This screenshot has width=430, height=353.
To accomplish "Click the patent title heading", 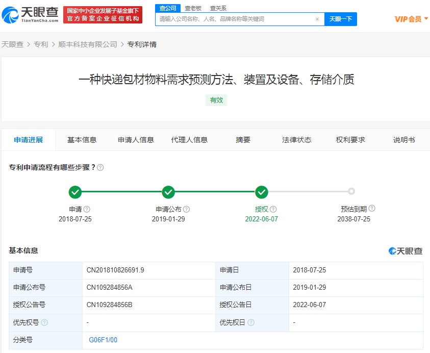I will coord(216,80).
